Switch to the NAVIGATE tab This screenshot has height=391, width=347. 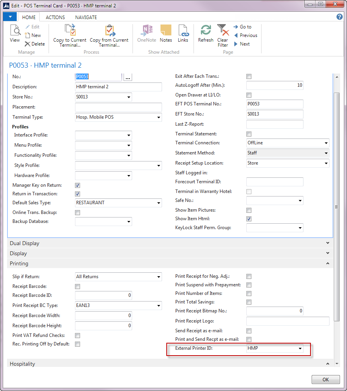[86, 18]
